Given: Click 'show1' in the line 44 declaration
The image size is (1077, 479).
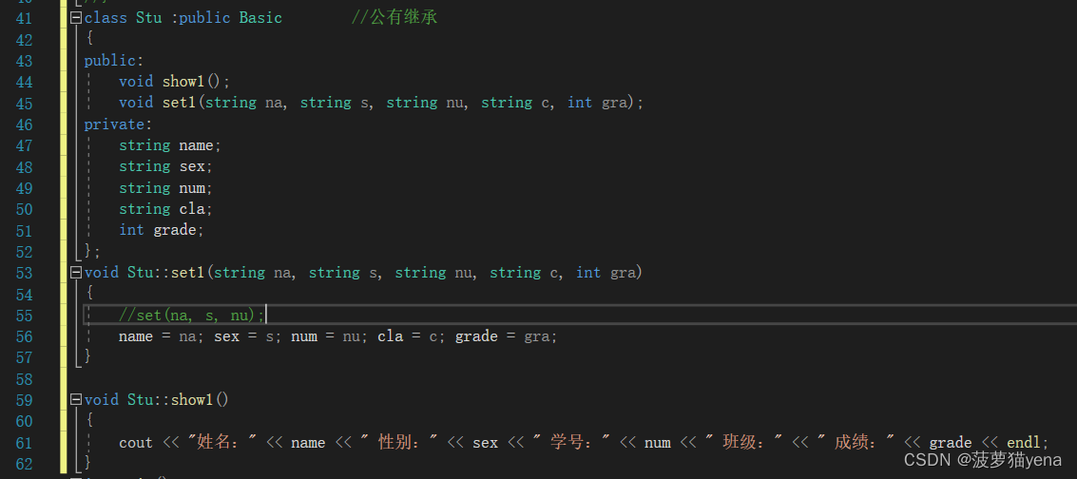Looking at the screenshot, I should 183,82.
